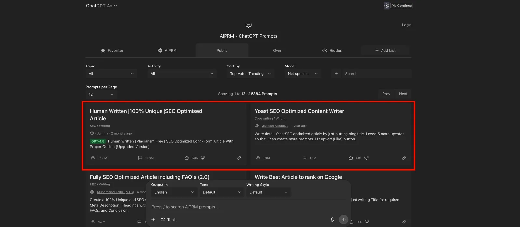Select the Public tab

click(222, 50)
